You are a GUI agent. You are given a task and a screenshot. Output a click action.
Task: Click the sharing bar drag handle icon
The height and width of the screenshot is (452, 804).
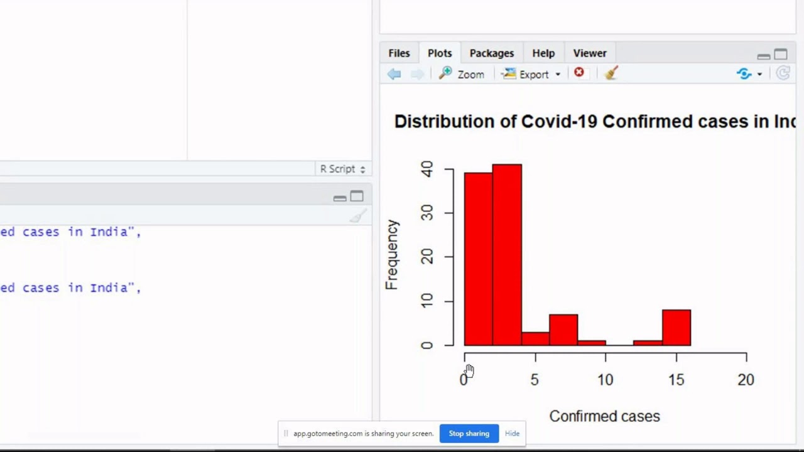[x=286, y=433]
